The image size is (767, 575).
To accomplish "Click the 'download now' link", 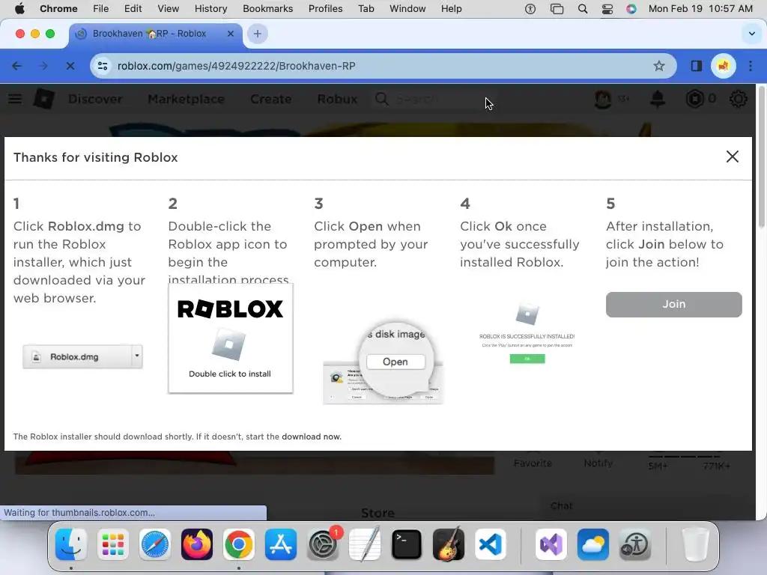I will [311, 436].
